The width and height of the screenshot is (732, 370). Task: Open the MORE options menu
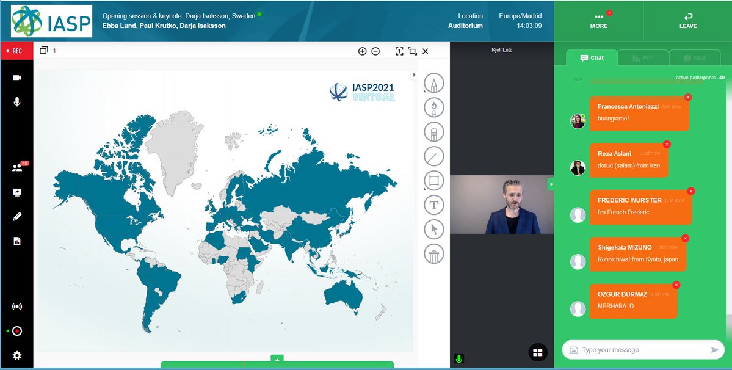(598, 21)
